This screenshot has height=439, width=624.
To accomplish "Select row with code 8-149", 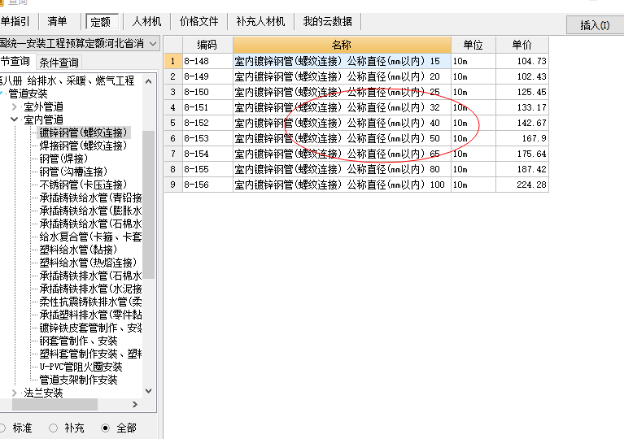I will coord(356,76).
